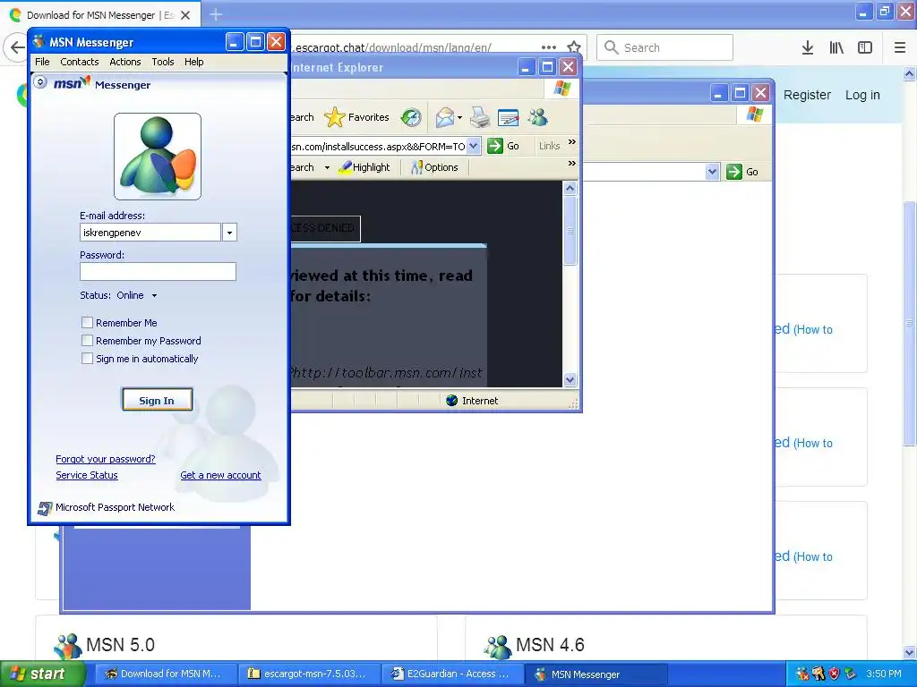This screenshot has width=917, height=687.
Task: Open the Actions menu
Action: coord(125,62)
